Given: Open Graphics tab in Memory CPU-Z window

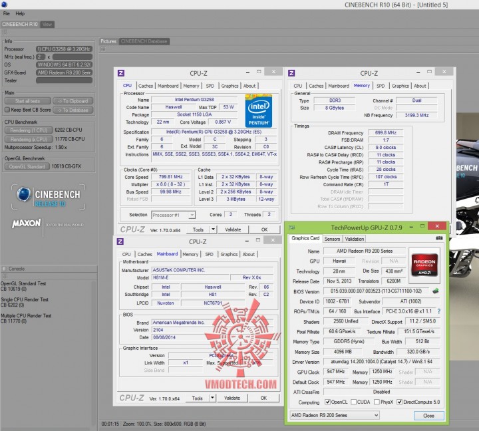Looking at the screenshot, I should pyautogui.click(x=400, y=86).
